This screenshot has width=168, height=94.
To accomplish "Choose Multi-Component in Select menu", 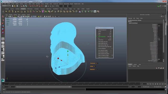I will click(104, 37).
